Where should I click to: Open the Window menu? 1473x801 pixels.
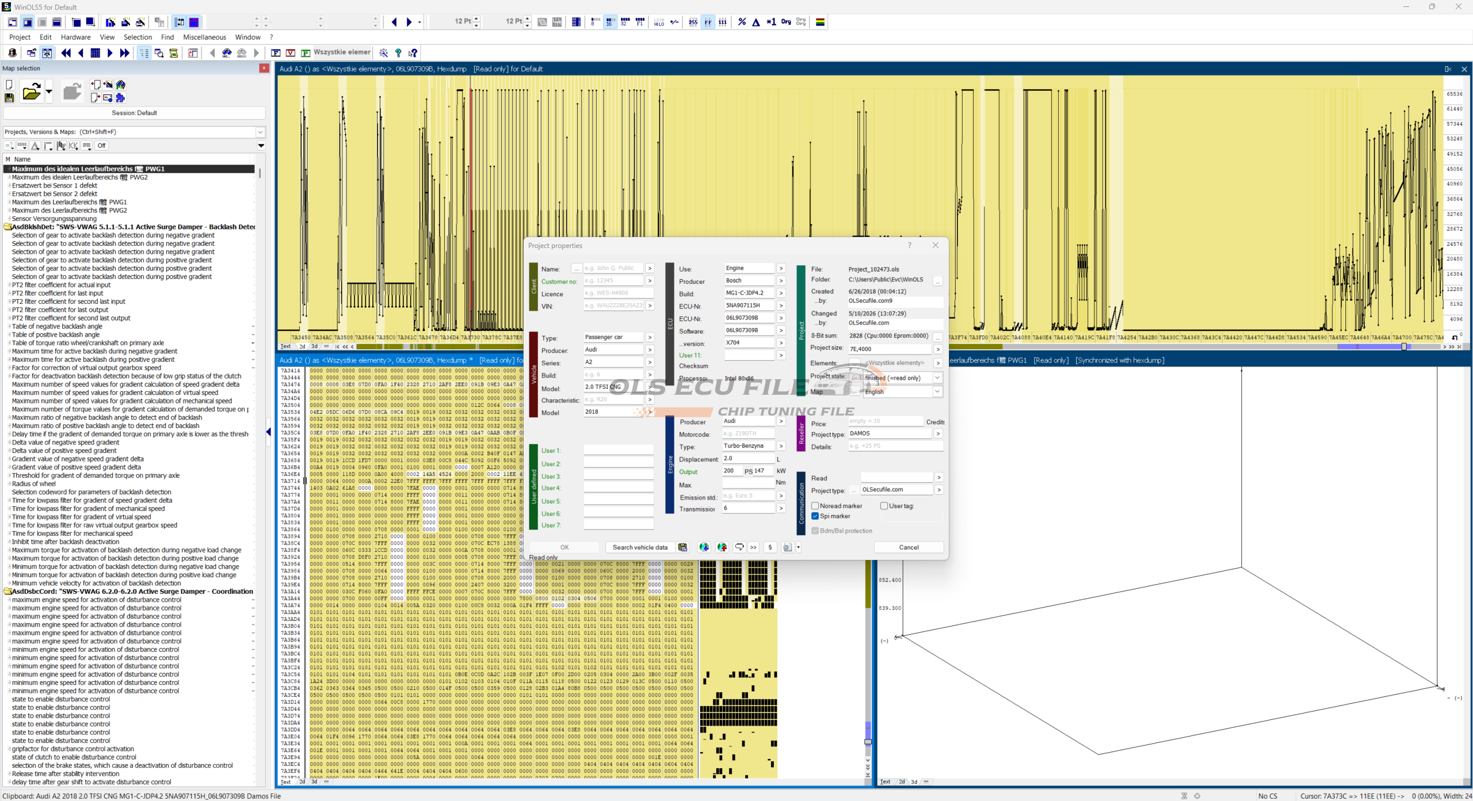pyautogui.click(x=247, y=37)
